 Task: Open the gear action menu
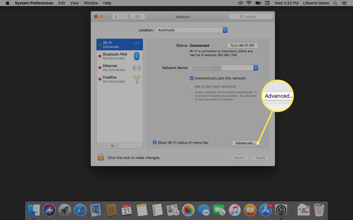pyautogui.click(x=114, y=146)
